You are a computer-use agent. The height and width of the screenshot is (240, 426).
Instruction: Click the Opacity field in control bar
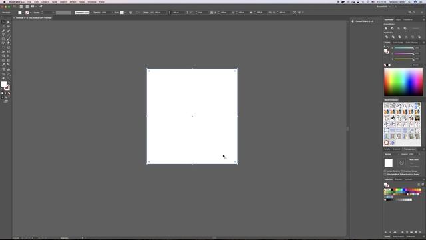coord(106,13)
